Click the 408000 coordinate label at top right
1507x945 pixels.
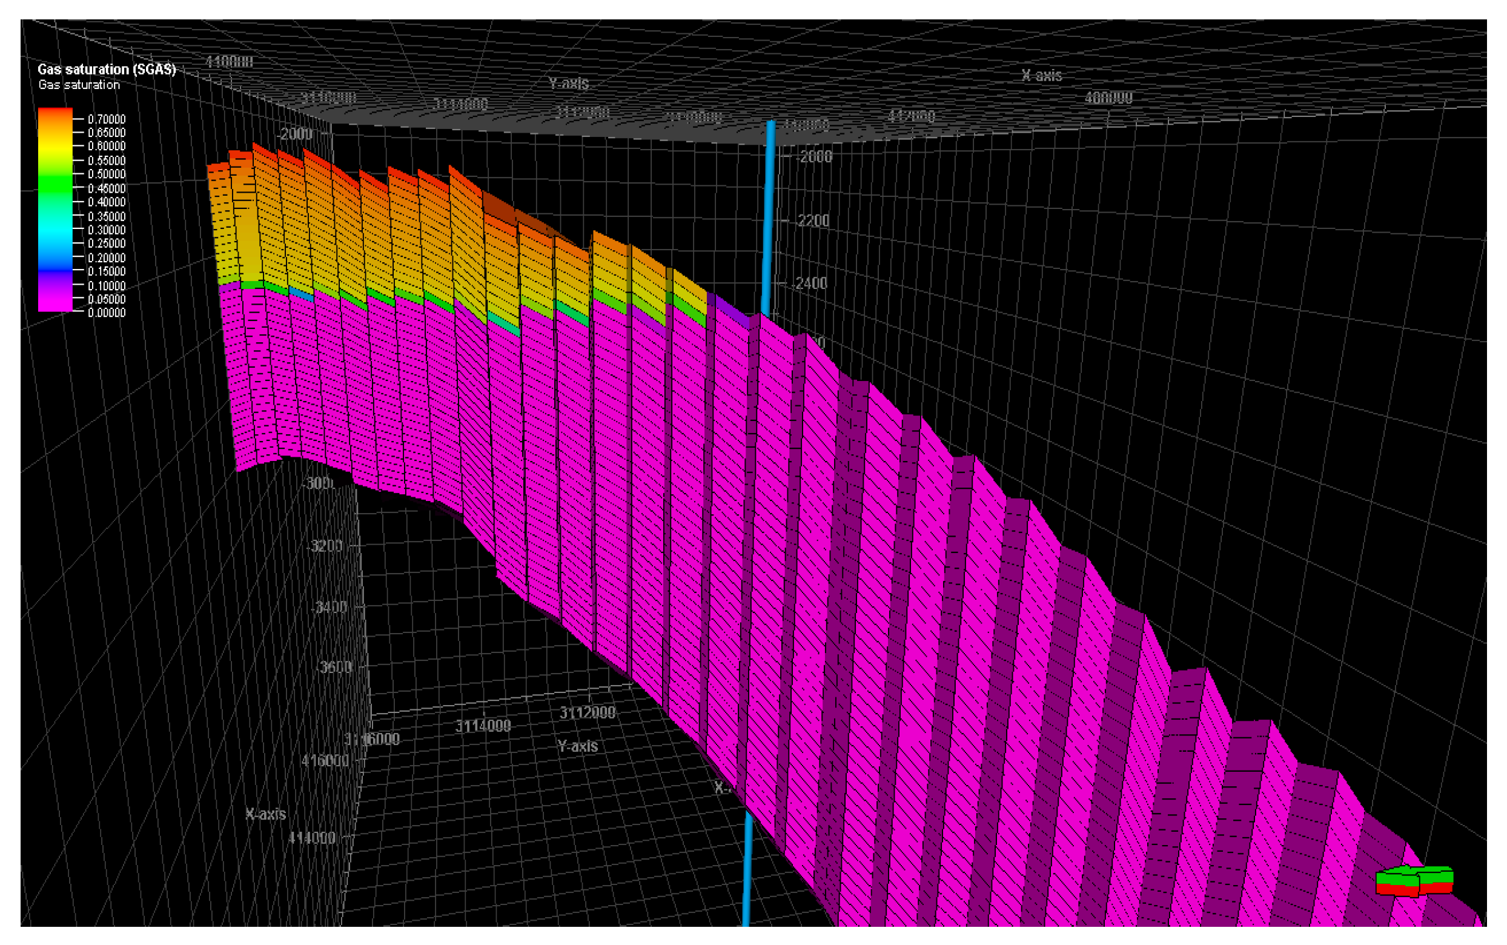pyautogui.click(x=1108, y=98)
